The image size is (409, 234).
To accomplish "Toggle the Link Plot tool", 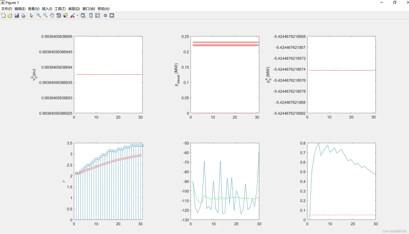I will [83, 15].
